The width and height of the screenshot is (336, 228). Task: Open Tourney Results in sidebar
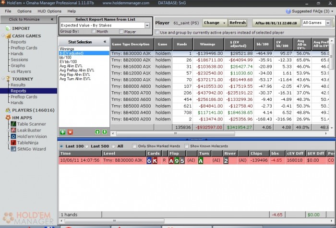coord(18,85)
